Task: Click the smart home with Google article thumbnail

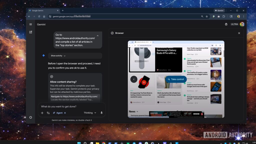Action: [x=216, y=87]
